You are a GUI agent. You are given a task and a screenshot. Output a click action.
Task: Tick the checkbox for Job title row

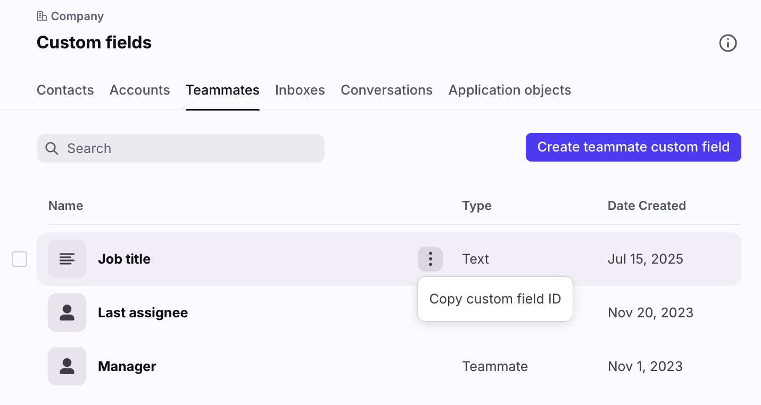point(20,259)
